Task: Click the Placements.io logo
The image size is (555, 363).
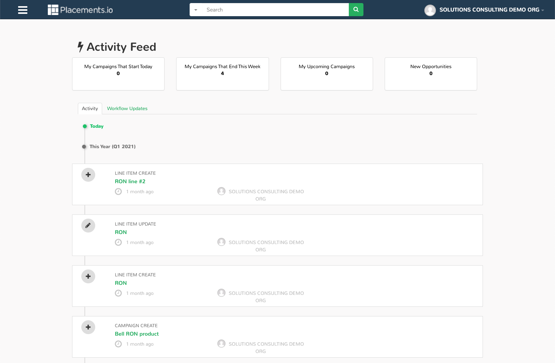Action: [80, 10]
